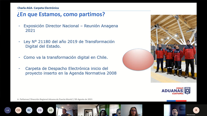Open video tile with two women by green wall
Image resolution: width=207 pixels, height=116 pixels.
(110, 110)
